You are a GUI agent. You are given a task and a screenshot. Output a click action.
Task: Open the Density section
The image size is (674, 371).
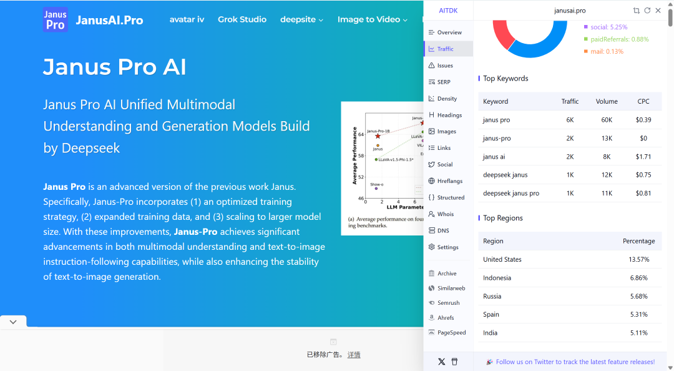[x=448, y=99]
